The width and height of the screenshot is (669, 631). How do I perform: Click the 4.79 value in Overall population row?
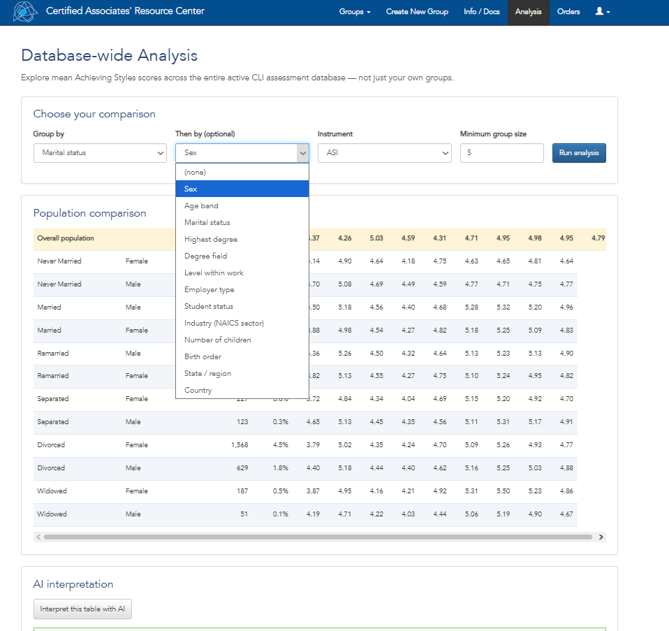[x=598, y=238]
